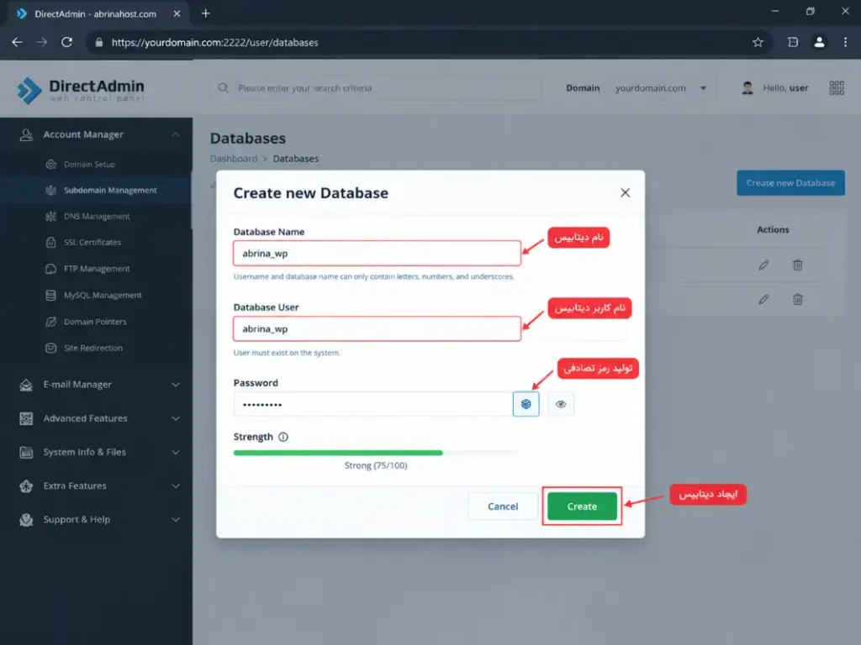Click the search criteria field

tap(376, 87)
